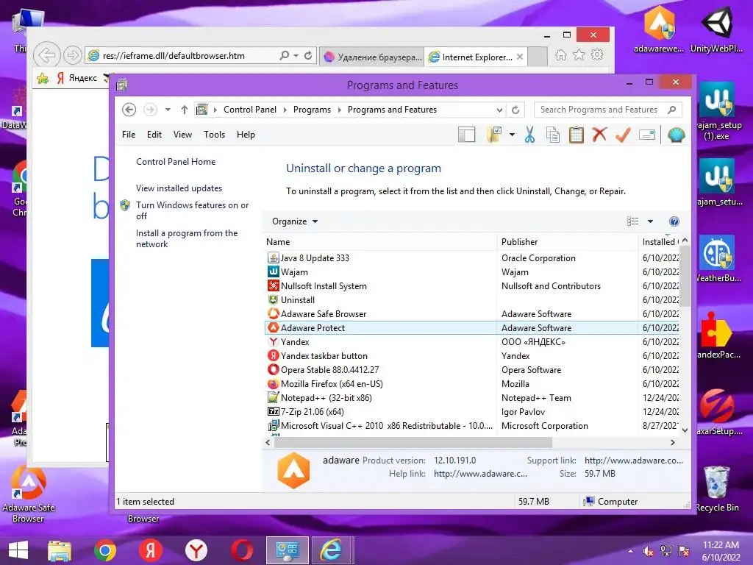Click the red X Delete toolbar icon
Screen dimensions: 753x565
(x=599, y=135)
